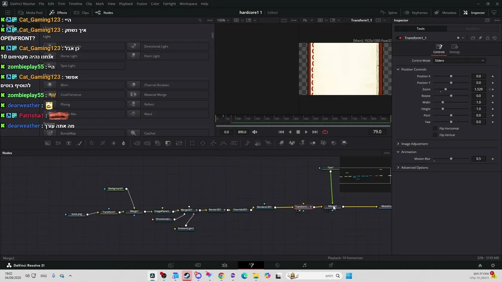Toggle Position X keyframe diamond

click(x=493, y=76)
